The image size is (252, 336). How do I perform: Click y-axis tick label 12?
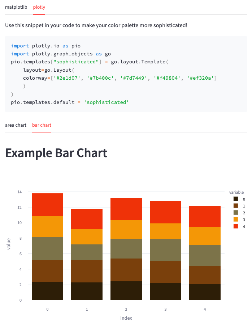click(19, 207)
